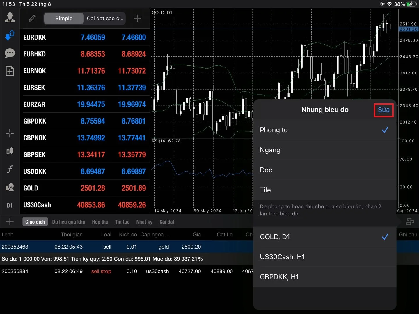Open the Giao dich tab

[35, 222]
